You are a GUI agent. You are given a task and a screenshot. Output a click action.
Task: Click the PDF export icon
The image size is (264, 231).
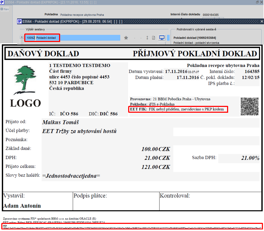point(153,38)
